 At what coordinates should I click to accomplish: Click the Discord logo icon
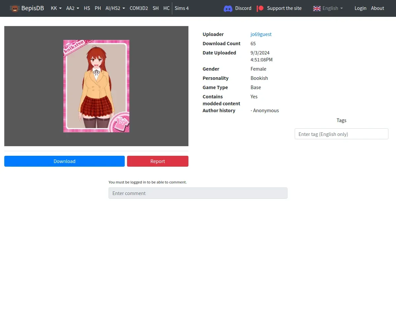click(228, 9)
